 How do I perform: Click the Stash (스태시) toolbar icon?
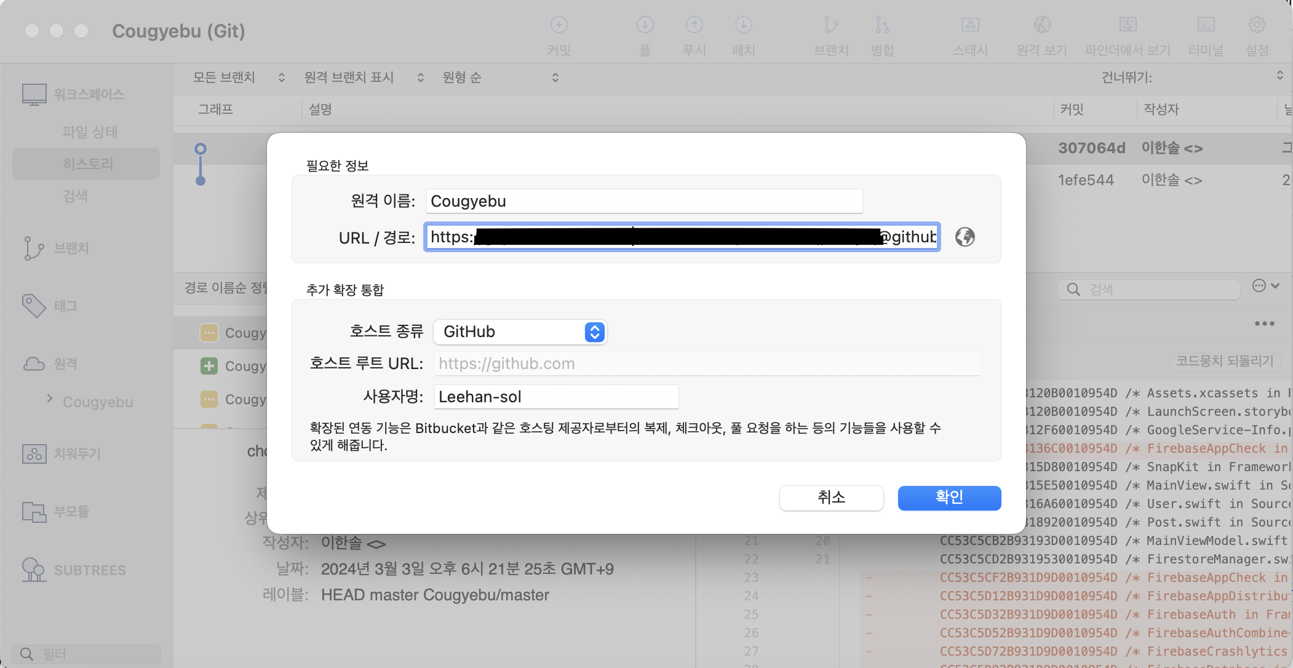pyautogui.click(x=970, y=25)
